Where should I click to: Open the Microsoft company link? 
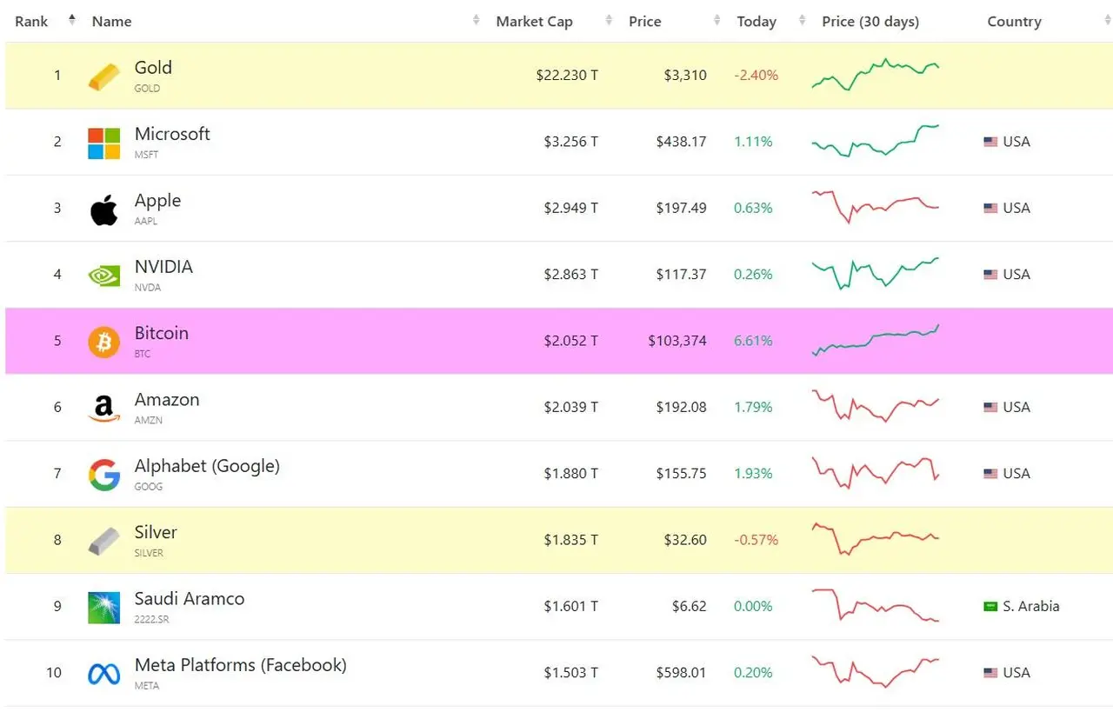[172, 134]
